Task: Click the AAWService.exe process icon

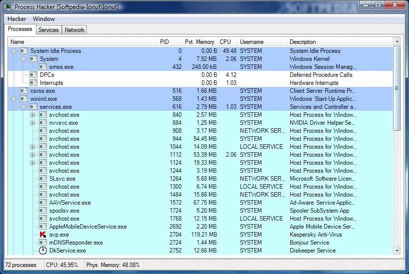Action: pyautogui.click(x=43, y=203)
